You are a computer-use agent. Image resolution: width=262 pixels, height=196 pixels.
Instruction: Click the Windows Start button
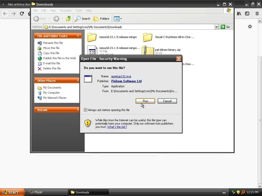point(12,192)
